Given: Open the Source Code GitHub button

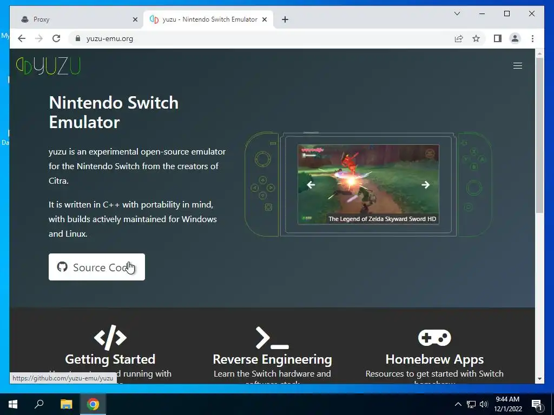Looking at the screenshot, I should click(x=97, y=267).
